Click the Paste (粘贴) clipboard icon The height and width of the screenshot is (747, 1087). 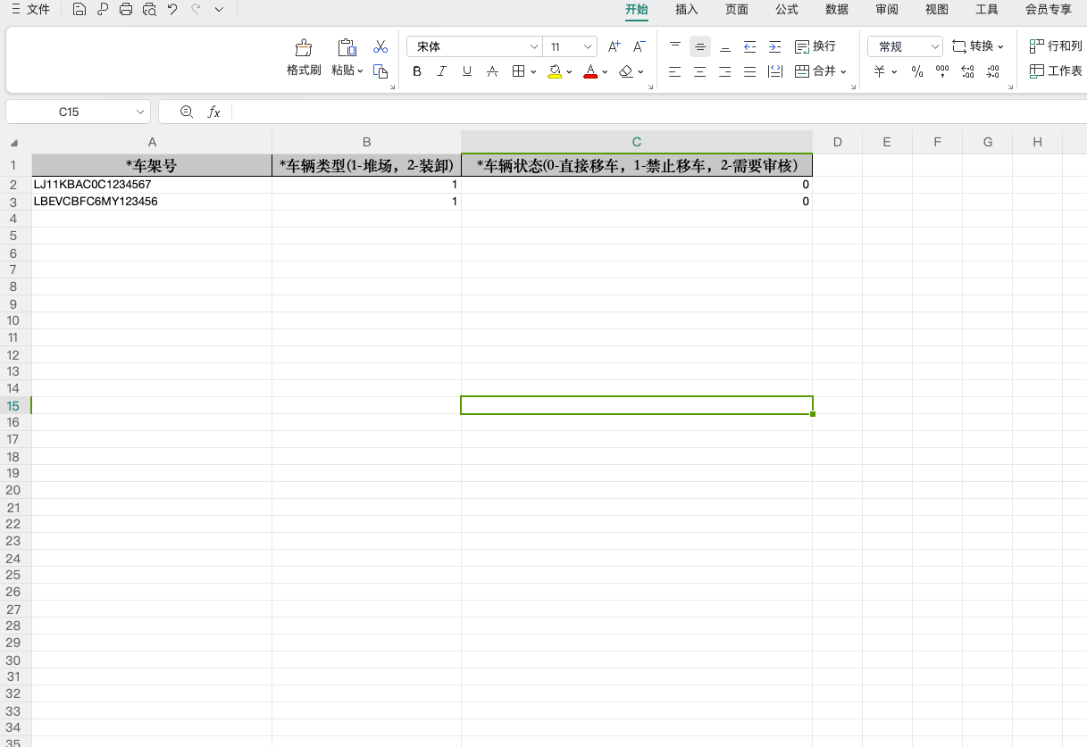point(347,47)
